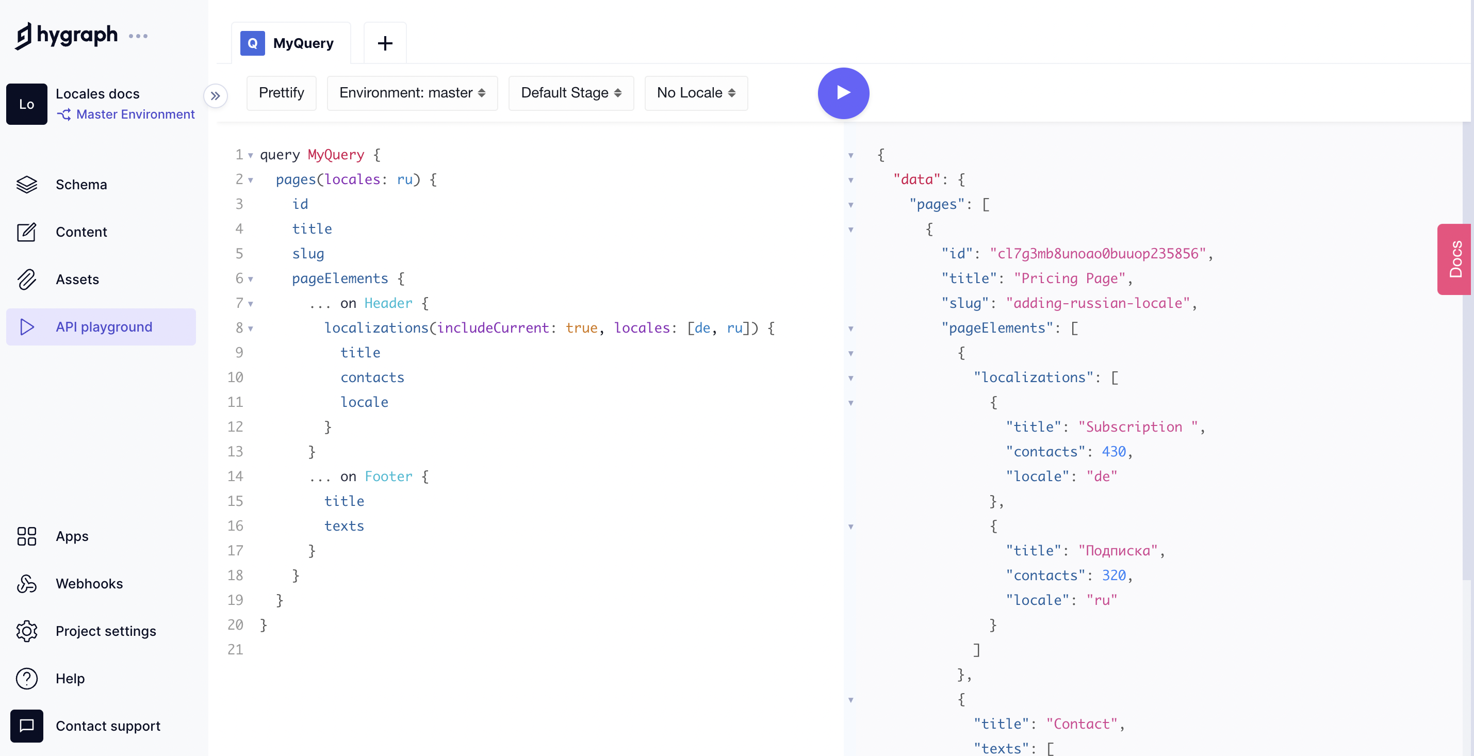Open Project settings gear icon
The height and width of the screenshot is (756, 1474).
coord(26,631)
